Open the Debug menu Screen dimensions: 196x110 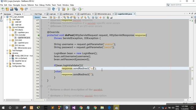click(42, 5)
